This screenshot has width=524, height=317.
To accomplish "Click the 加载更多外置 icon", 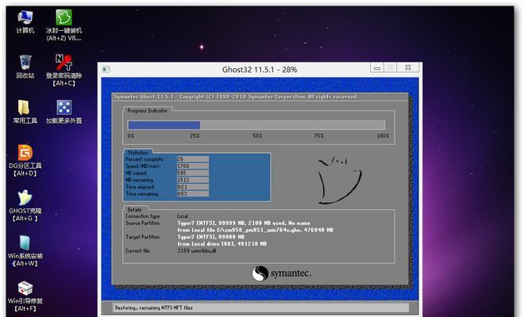I will (x=64, y=112).
